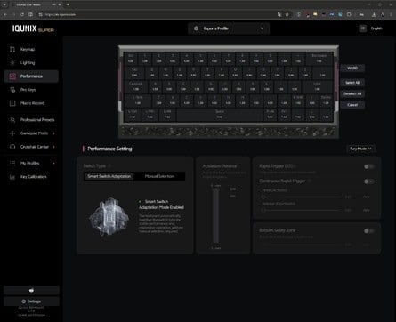Turn on the Continuous Rapid Trigger toggle
Image resolution: width=396 pixels, height=322 pixels.
369,181
